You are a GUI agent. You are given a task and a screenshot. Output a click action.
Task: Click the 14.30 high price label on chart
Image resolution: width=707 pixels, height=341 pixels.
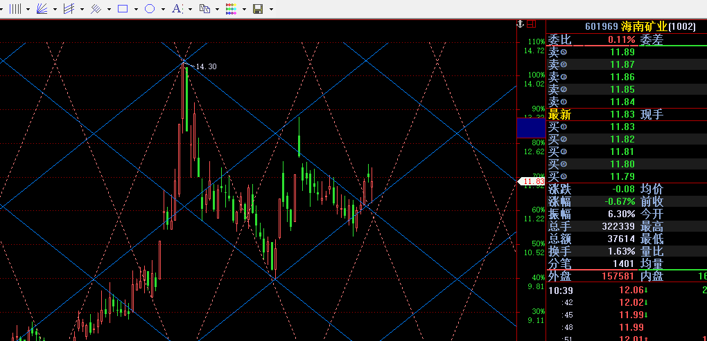coord(206,66)
